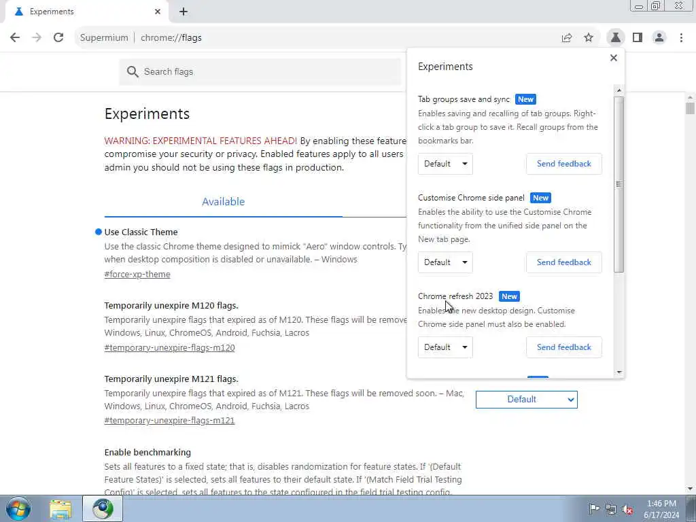Bookmark this tab with star icon
The image size is (696, 522).
(589, 38)
